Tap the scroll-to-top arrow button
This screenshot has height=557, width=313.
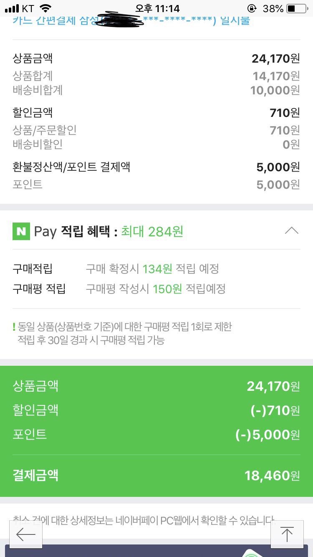tap(287, 534)
